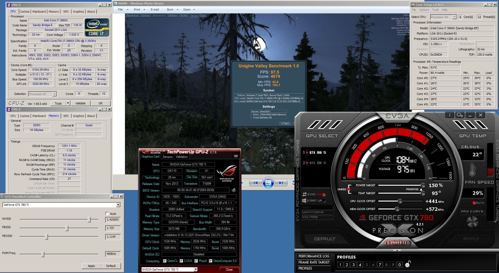499x273 pixels.
Task: Click Validate button in CPU-Z
Action: coord(80,103)
